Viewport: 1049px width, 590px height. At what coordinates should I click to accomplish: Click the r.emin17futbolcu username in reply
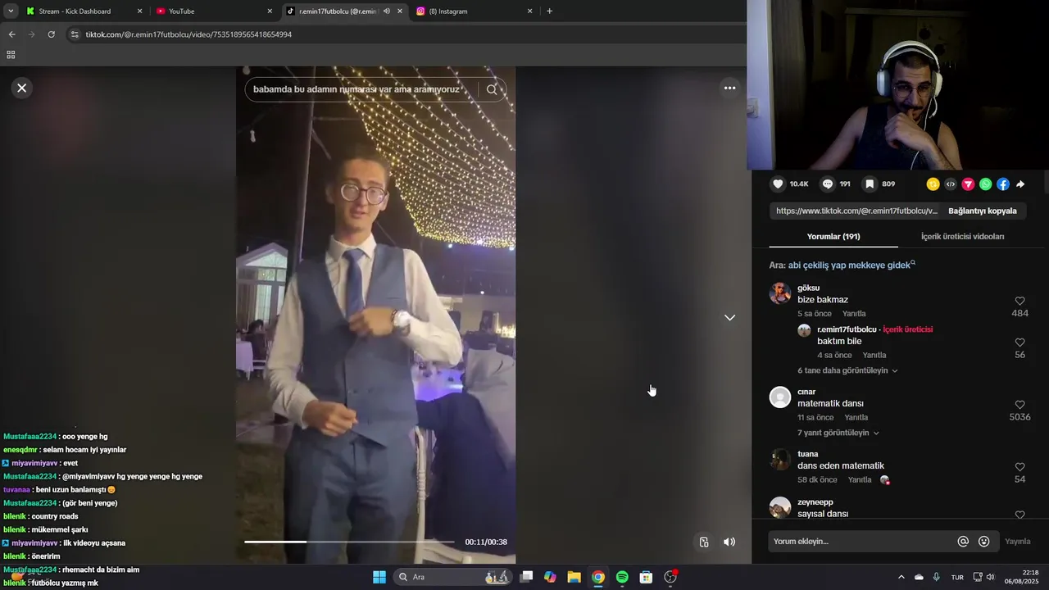pyautogui.click(x=847, y=329)
